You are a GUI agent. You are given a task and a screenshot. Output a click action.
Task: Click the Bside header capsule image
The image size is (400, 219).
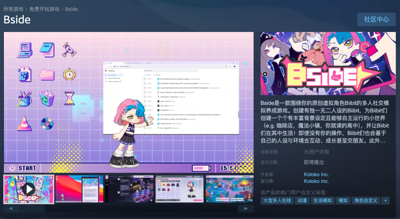328,63
